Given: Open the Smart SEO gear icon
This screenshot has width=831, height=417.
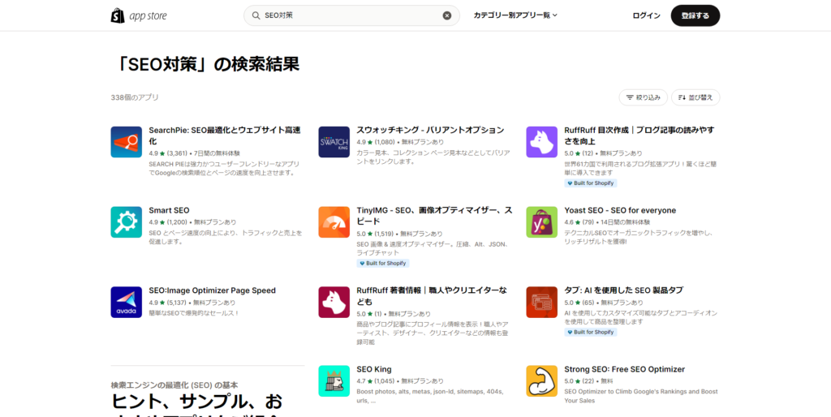Looking at the screenshot, I should [x=126, y=222].
